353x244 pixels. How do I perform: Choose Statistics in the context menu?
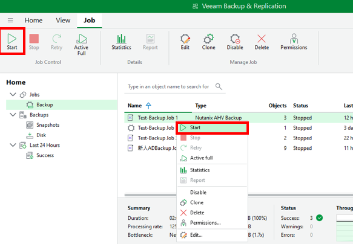[213, 170]
